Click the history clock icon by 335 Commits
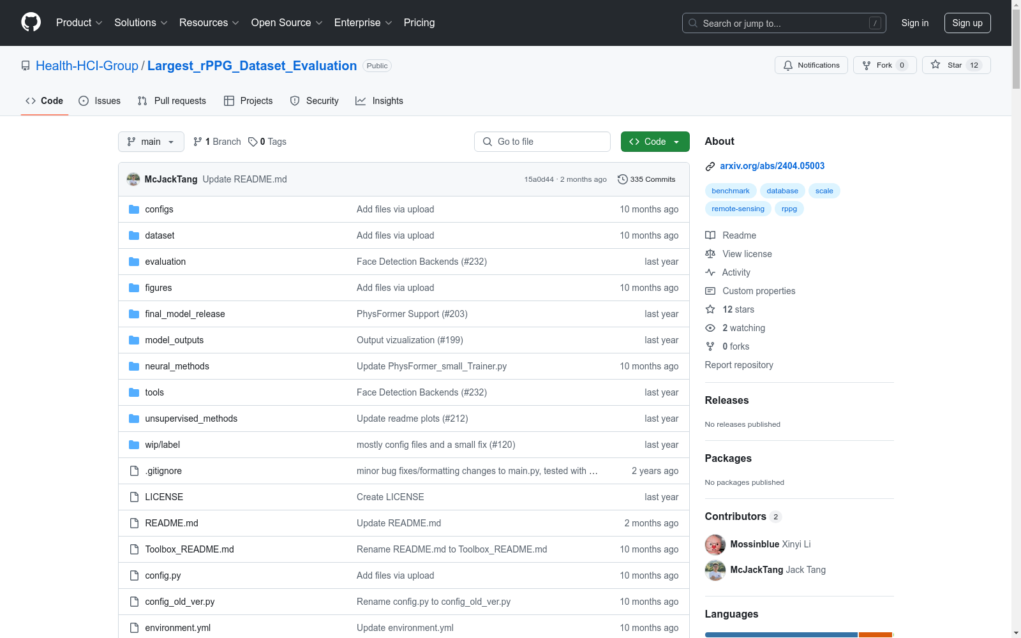Image resolution: width=1021 pixels, height=638 pixels. (623, 179)
